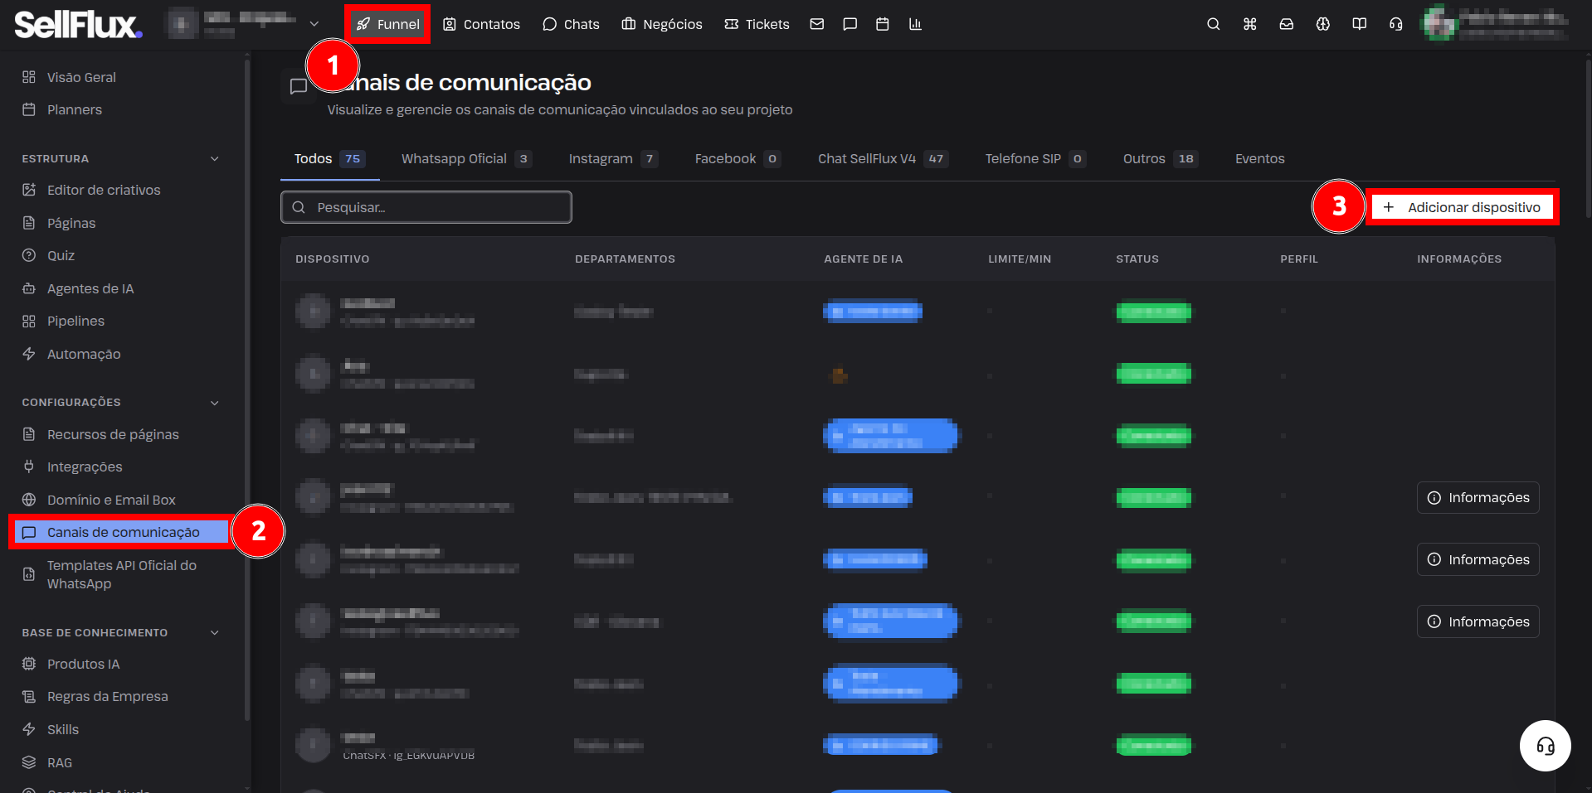
Task: Open the bar chart reports icon
Action: (915, 24)
